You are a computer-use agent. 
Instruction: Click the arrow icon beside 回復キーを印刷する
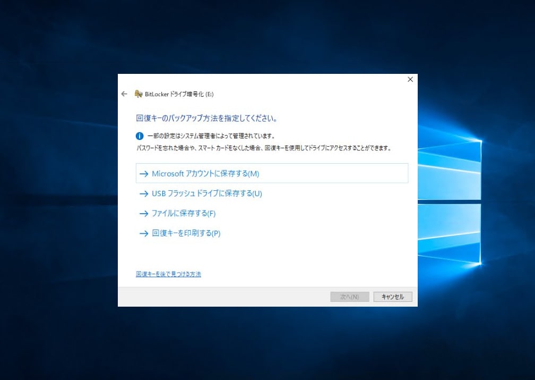[143, 233]
